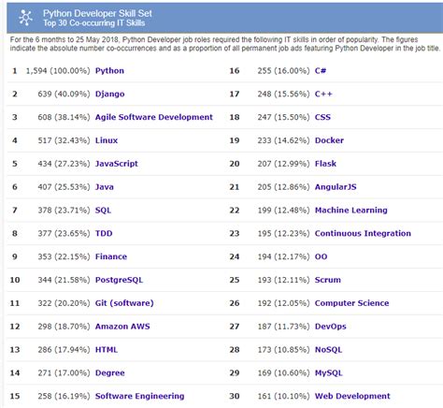The width and height of the screenshot is (443, 408).
Task: Open the AngularJS link
Action: (336, 187)
